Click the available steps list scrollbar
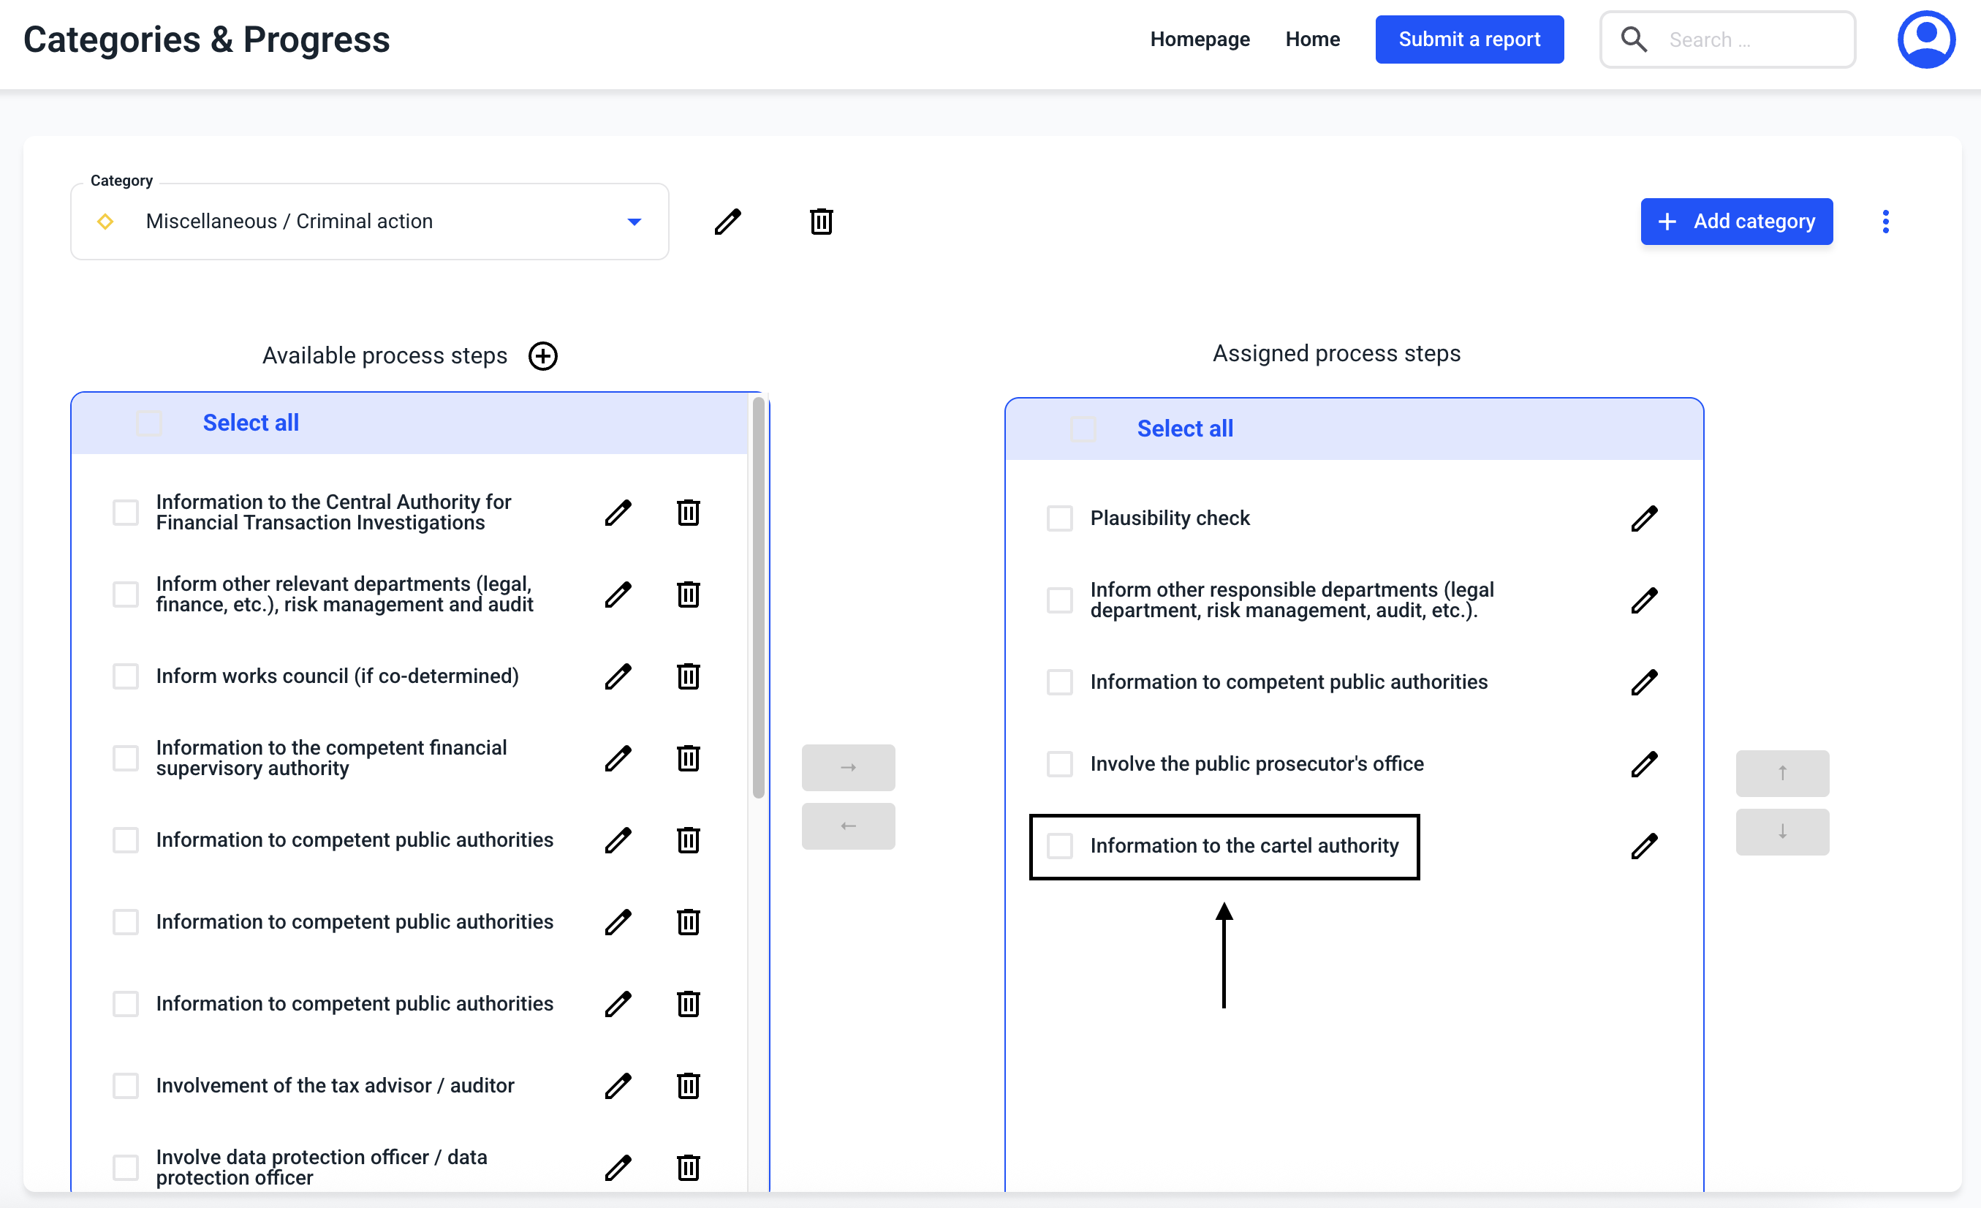This screenshot has height=1208, width=1981. point(758,597)
